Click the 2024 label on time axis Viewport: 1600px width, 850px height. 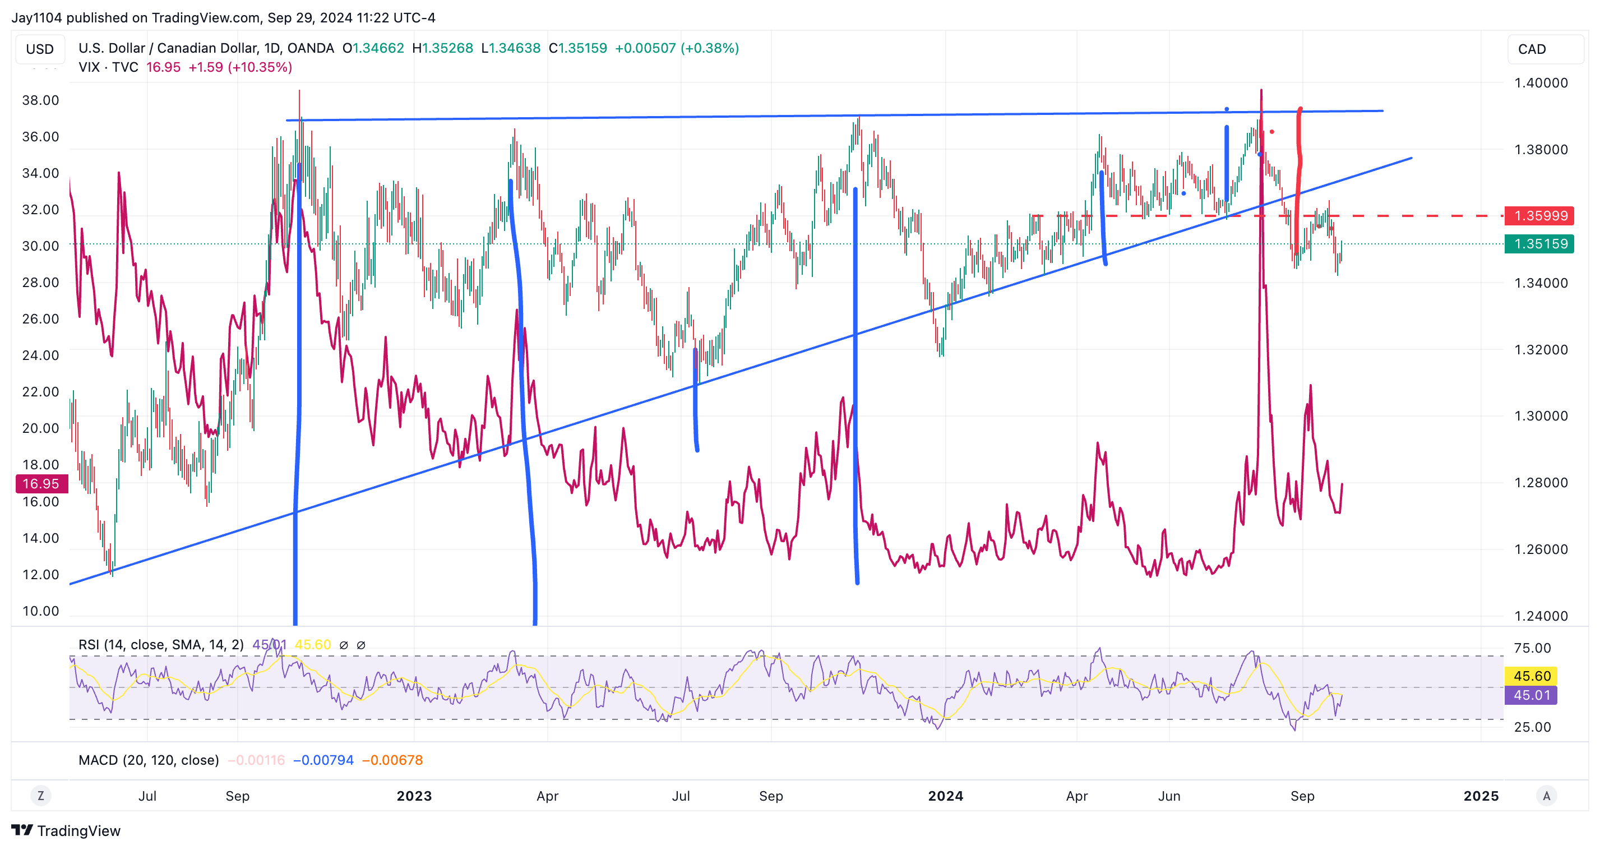point(945,796)
